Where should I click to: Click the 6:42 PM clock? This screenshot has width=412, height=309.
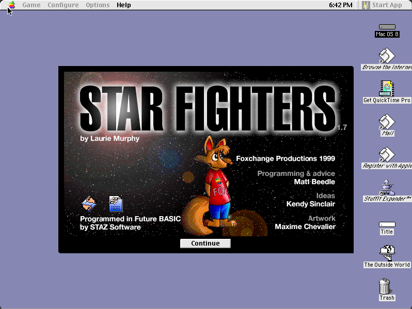pyautogui.click(x=341, y=5)
